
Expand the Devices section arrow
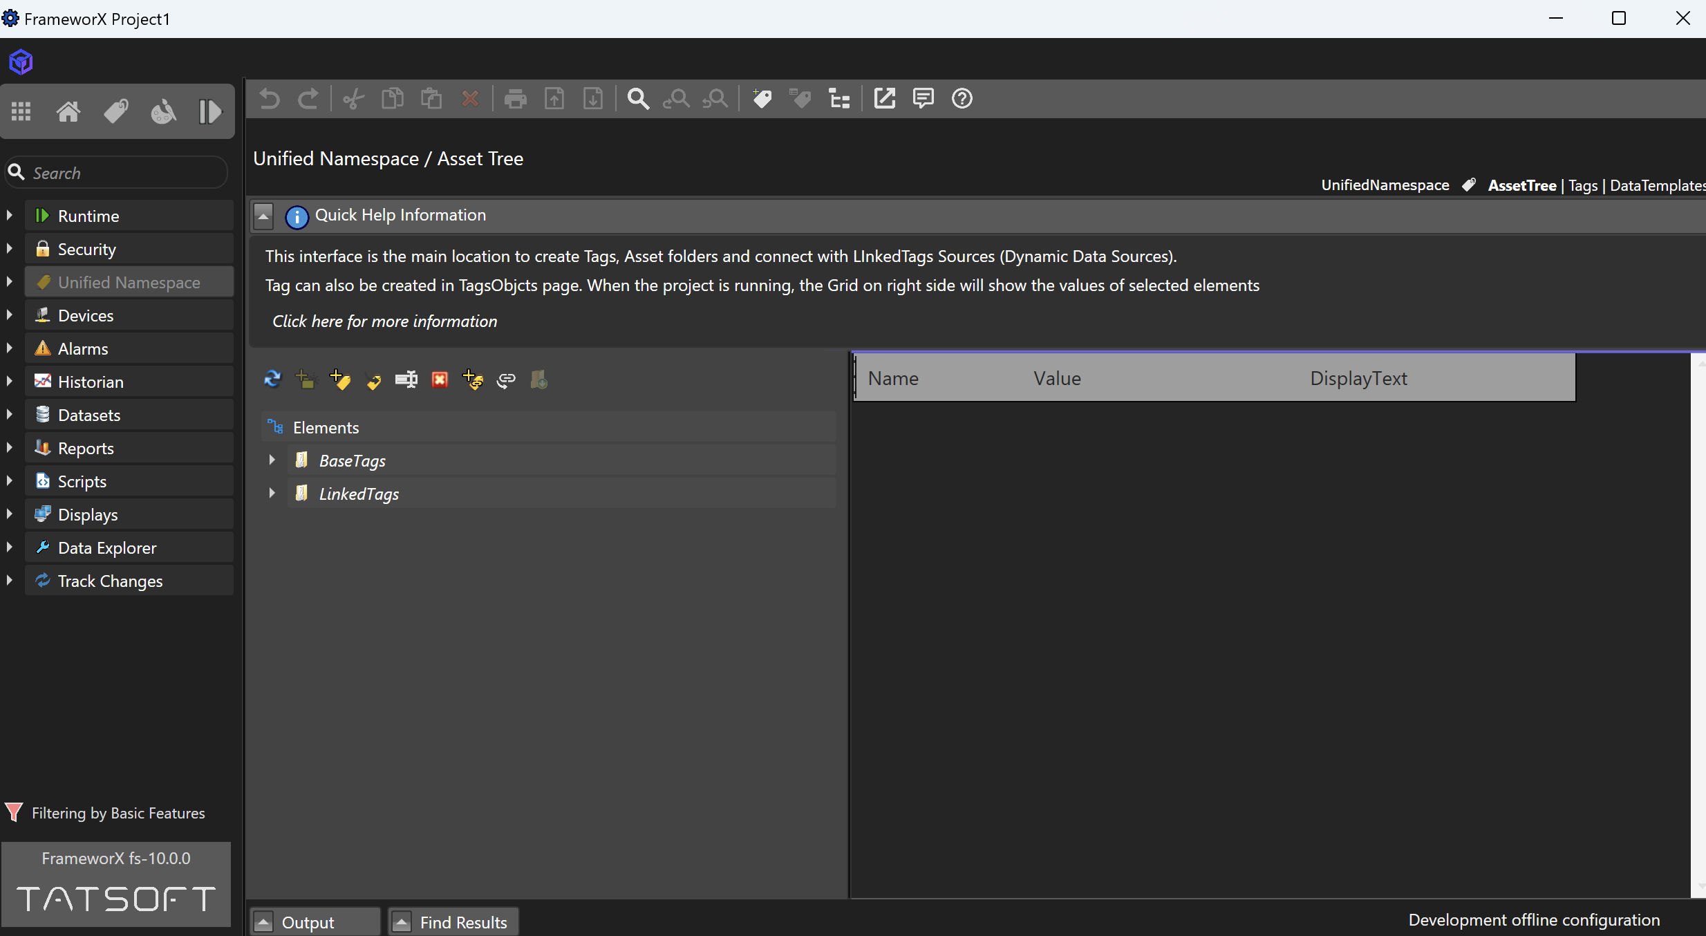point(9,315)
